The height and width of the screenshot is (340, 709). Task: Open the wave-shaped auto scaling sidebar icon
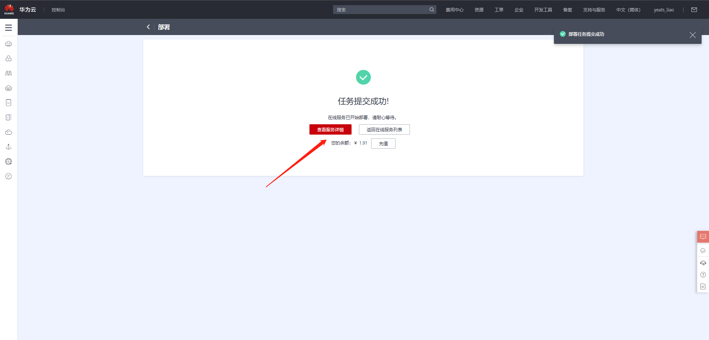coord(8,73)
